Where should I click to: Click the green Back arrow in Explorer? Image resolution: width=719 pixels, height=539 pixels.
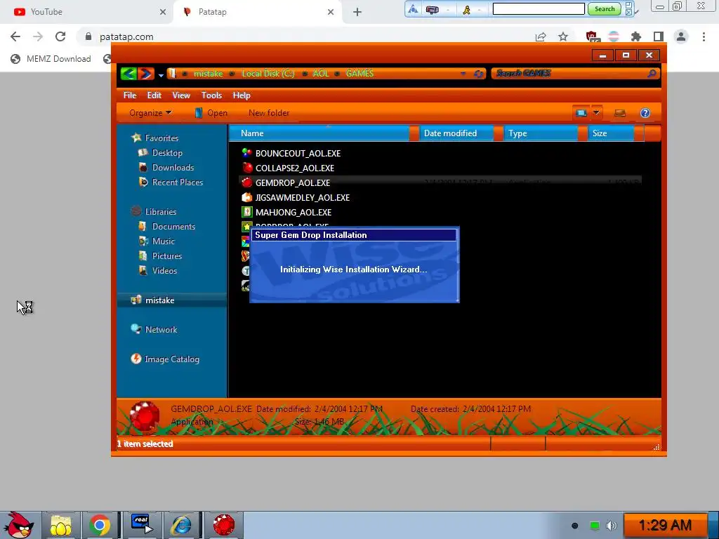129,73
